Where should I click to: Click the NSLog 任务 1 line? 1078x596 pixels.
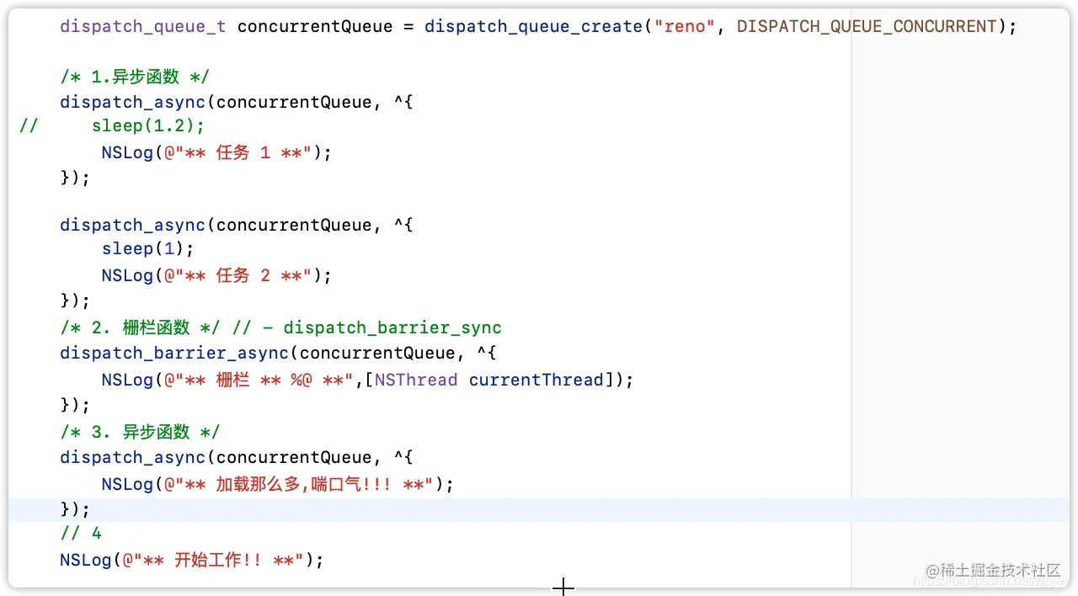click(x=217, y=152)
